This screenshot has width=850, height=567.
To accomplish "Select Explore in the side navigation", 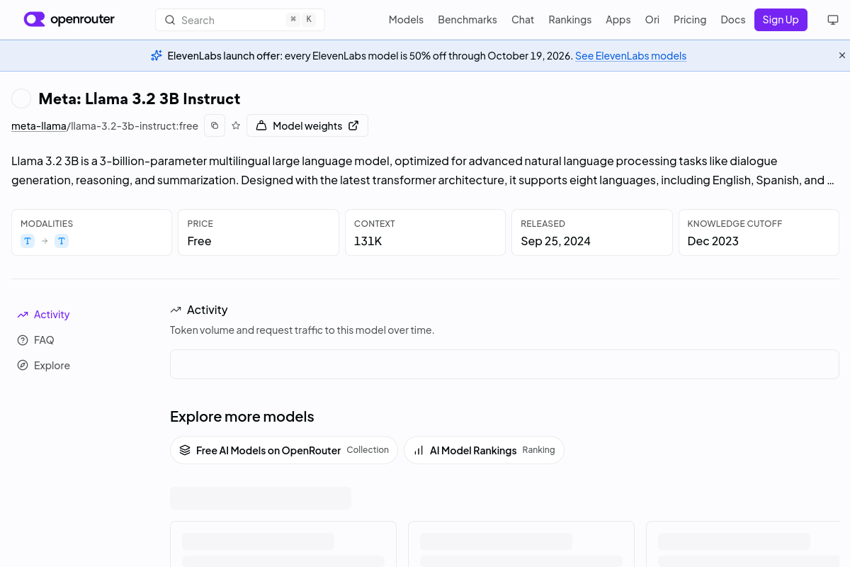I will [52, 366].
